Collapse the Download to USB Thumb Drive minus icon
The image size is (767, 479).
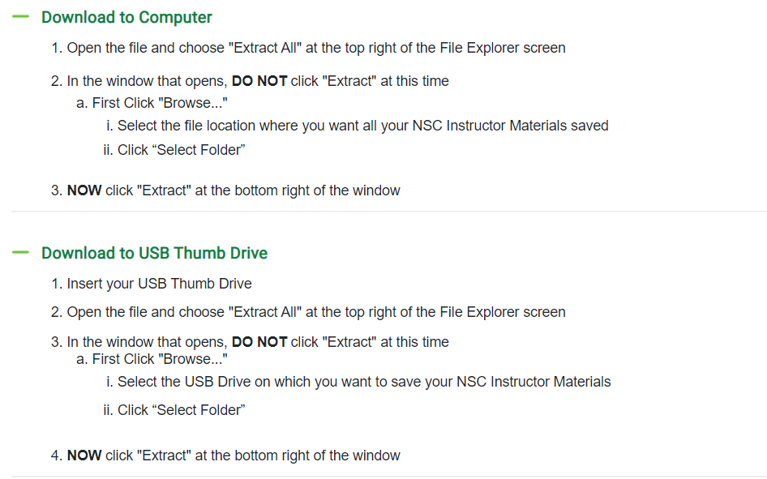coord(20,252)
